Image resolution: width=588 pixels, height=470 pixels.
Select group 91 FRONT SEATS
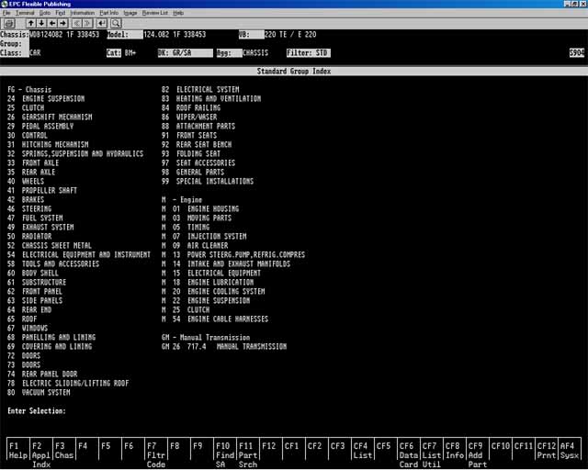pos(189,135)
